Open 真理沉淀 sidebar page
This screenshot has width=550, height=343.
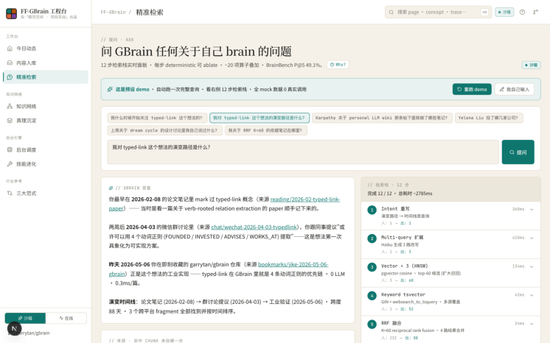tap(46, 121)
